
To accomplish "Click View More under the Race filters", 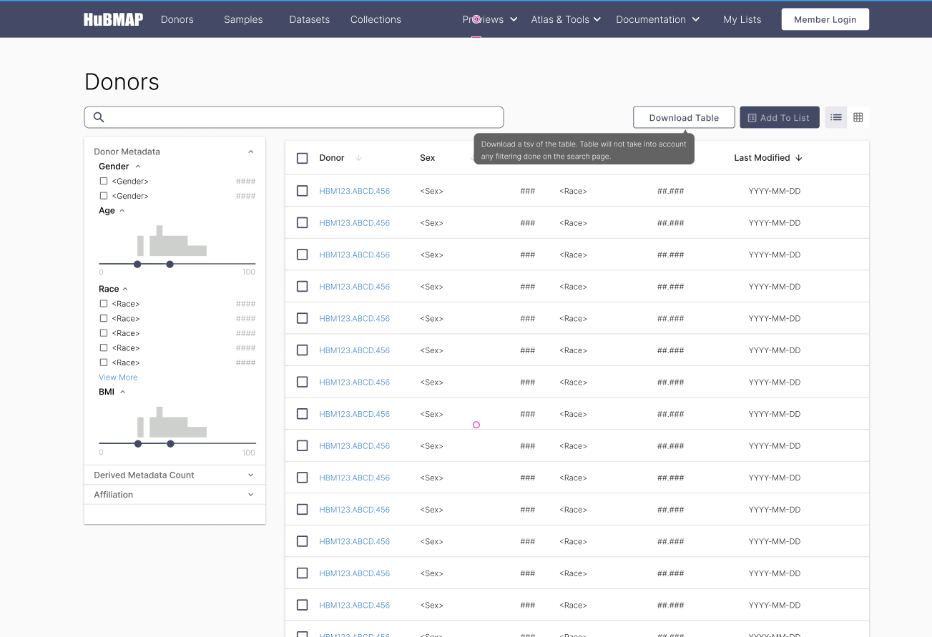I will coord(118,377).
